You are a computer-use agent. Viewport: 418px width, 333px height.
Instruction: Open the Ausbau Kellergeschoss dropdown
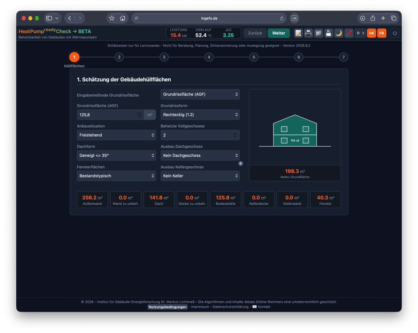[200, 176]
